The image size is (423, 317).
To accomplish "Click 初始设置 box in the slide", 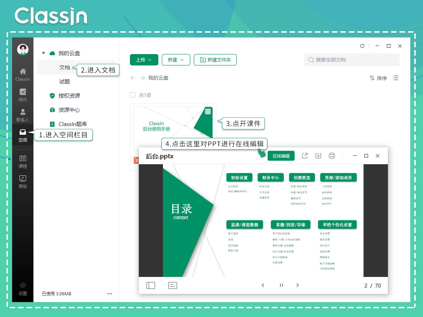I will [x=239, y=178].
